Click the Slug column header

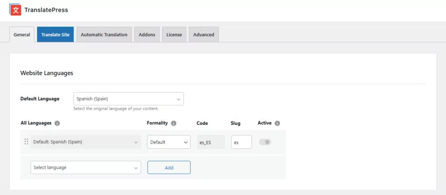pyautogui.click(x=236, y=123)
